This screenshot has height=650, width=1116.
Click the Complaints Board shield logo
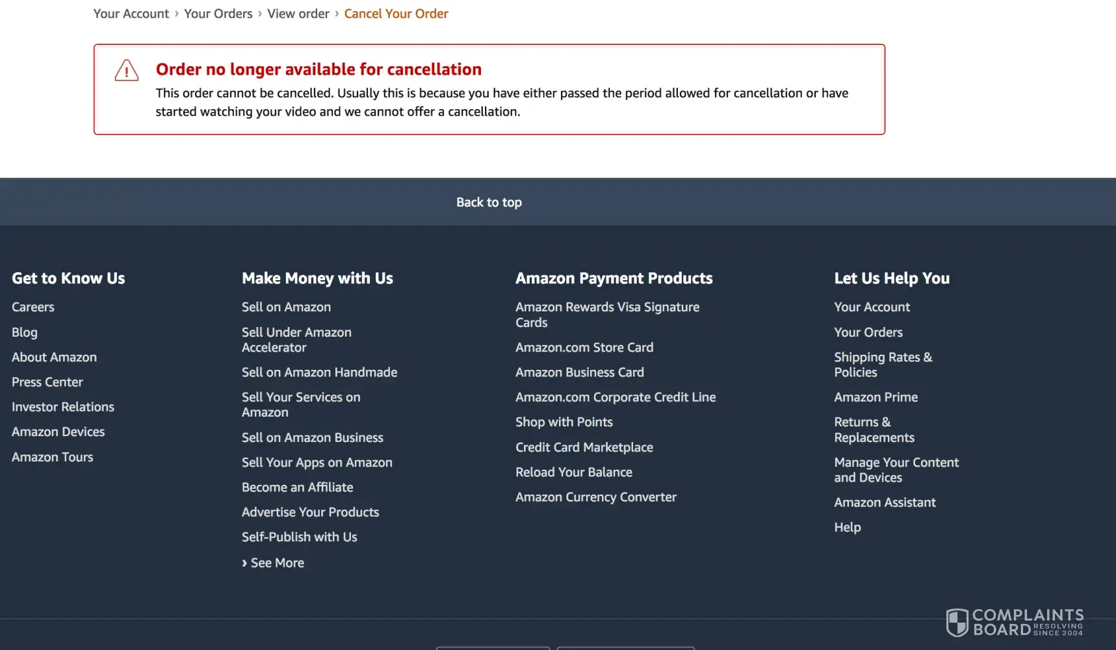coord(957,623)
